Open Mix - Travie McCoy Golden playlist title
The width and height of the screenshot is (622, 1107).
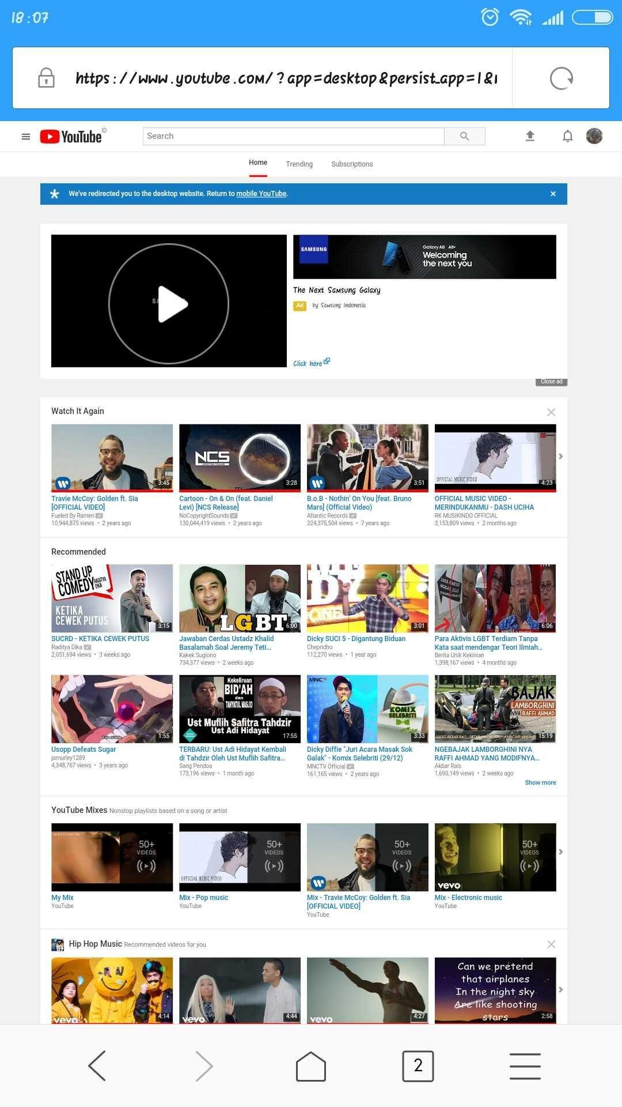coord(358,902)
